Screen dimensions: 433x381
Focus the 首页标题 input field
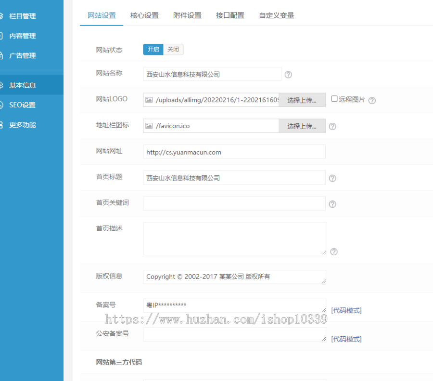[234, 178]
